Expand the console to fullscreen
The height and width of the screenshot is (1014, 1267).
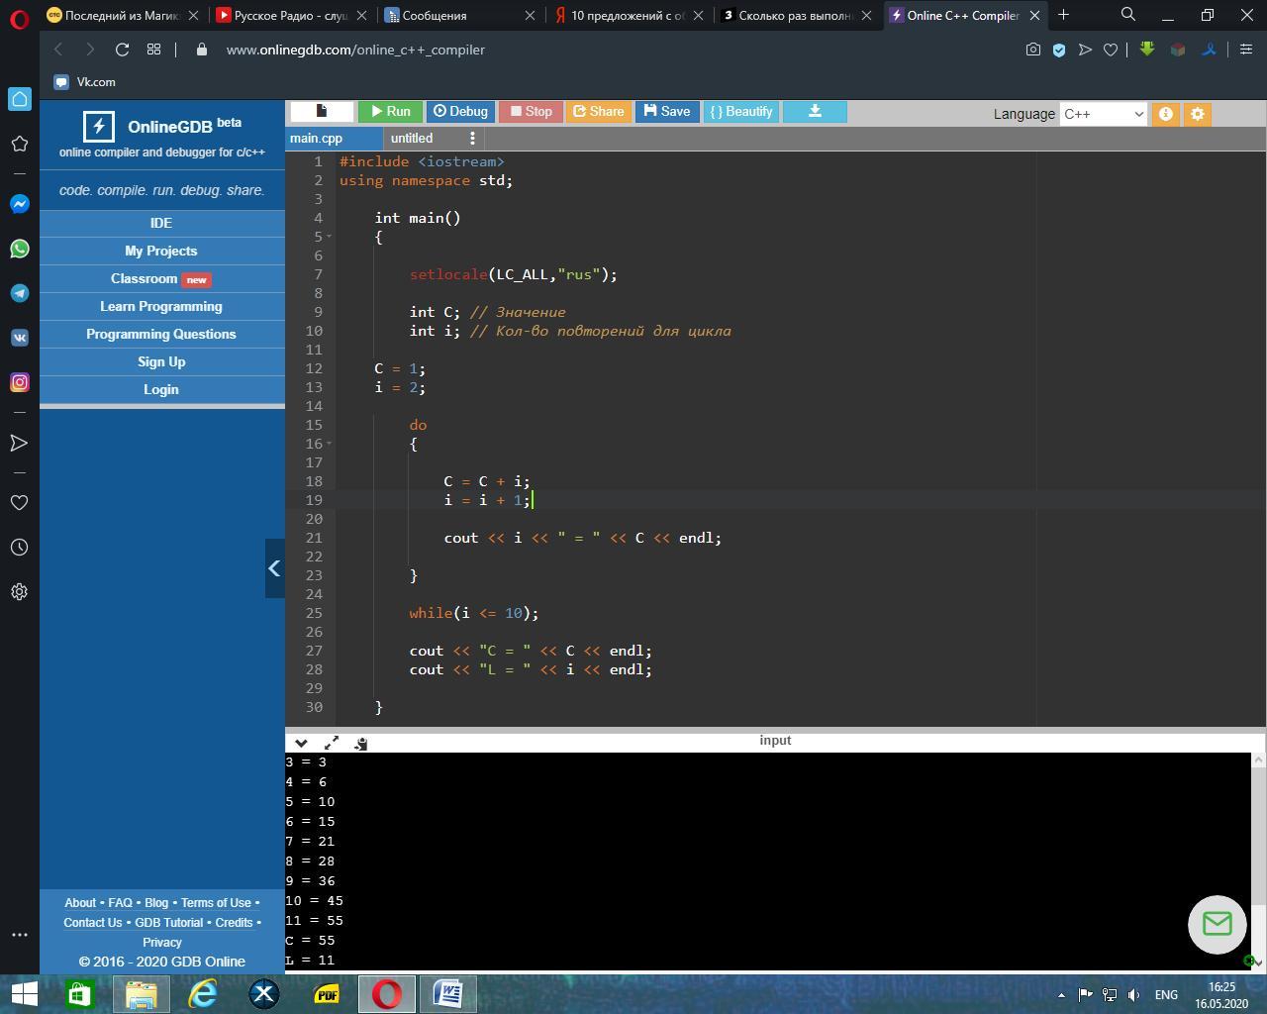coord(332,743)
